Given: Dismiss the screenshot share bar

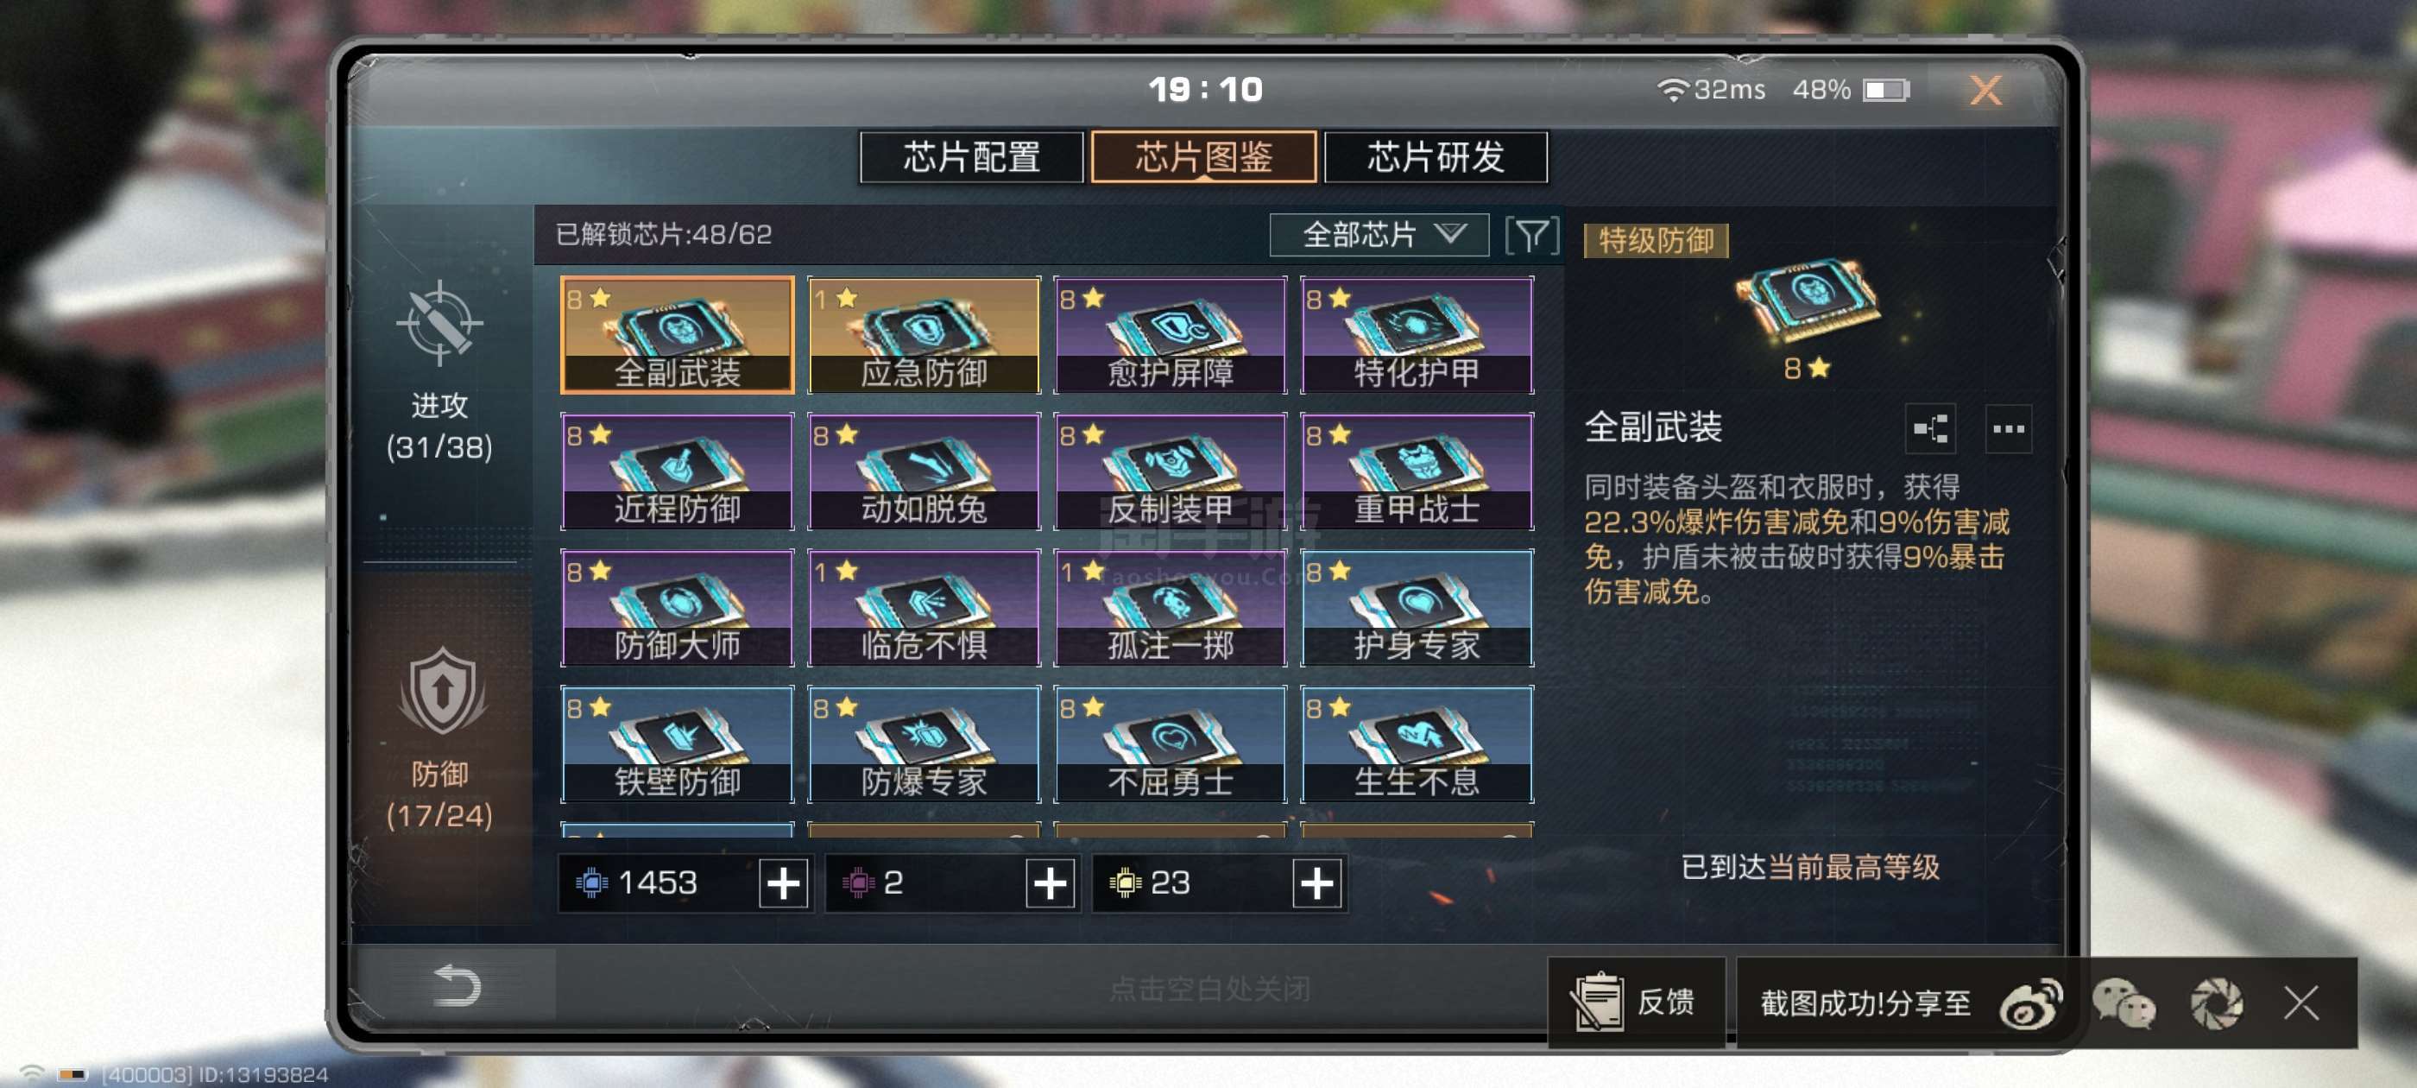Looking at the screenshot, I should click(2300, 1003).
